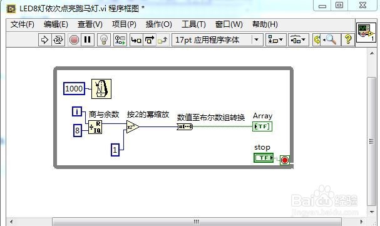Open the Distribute Objects dropdown
Screen dimensions: 380x226
(299, 39)
